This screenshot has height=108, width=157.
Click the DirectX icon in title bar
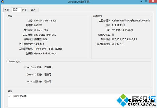click(x=2, y=2)
